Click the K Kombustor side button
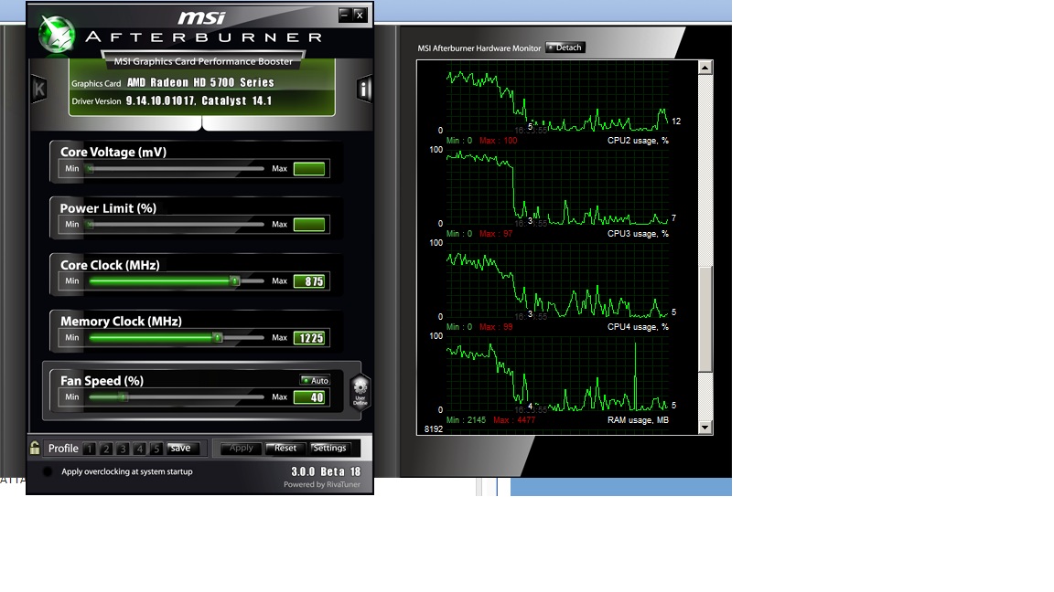The image size is (1054, 592). pyautogui.click(x=39, y=89)
